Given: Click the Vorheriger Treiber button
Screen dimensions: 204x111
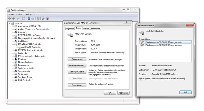Looking at the screenshot, I should pyautogui.click(x=77, y=72).
